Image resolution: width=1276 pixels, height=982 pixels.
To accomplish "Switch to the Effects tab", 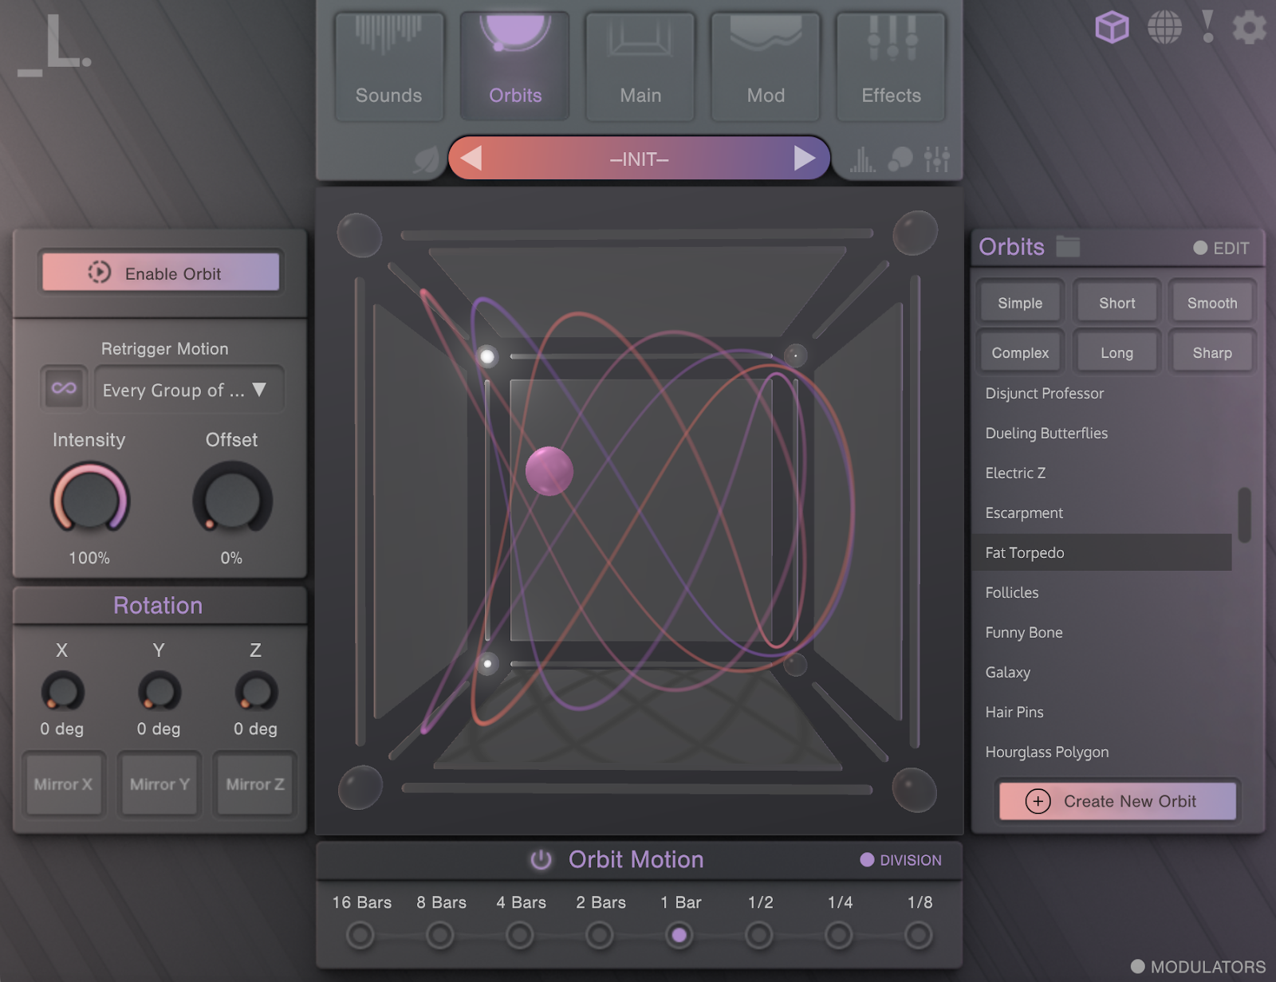I will coord(891,67).
